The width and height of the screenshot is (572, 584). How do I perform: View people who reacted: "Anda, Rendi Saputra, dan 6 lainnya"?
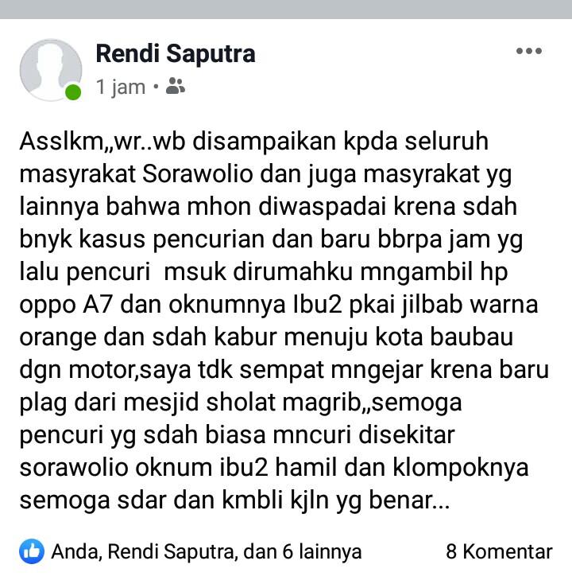pos(207,551)
